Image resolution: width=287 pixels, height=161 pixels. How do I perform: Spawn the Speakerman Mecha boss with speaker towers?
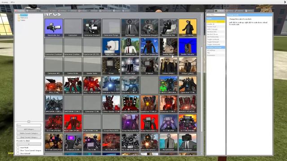(130, 104)
